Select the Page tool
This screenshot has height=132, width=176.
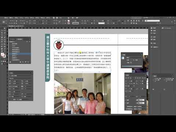(2, 30)
